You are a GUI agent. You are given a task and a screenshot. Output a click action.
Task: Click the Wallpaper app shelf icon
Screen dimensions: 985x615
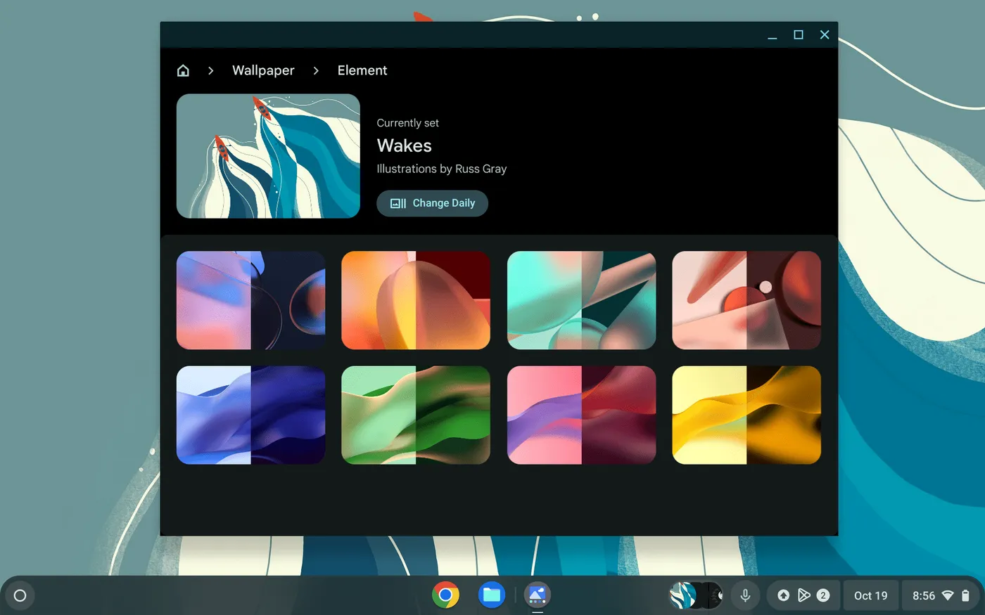pos(537,595)
